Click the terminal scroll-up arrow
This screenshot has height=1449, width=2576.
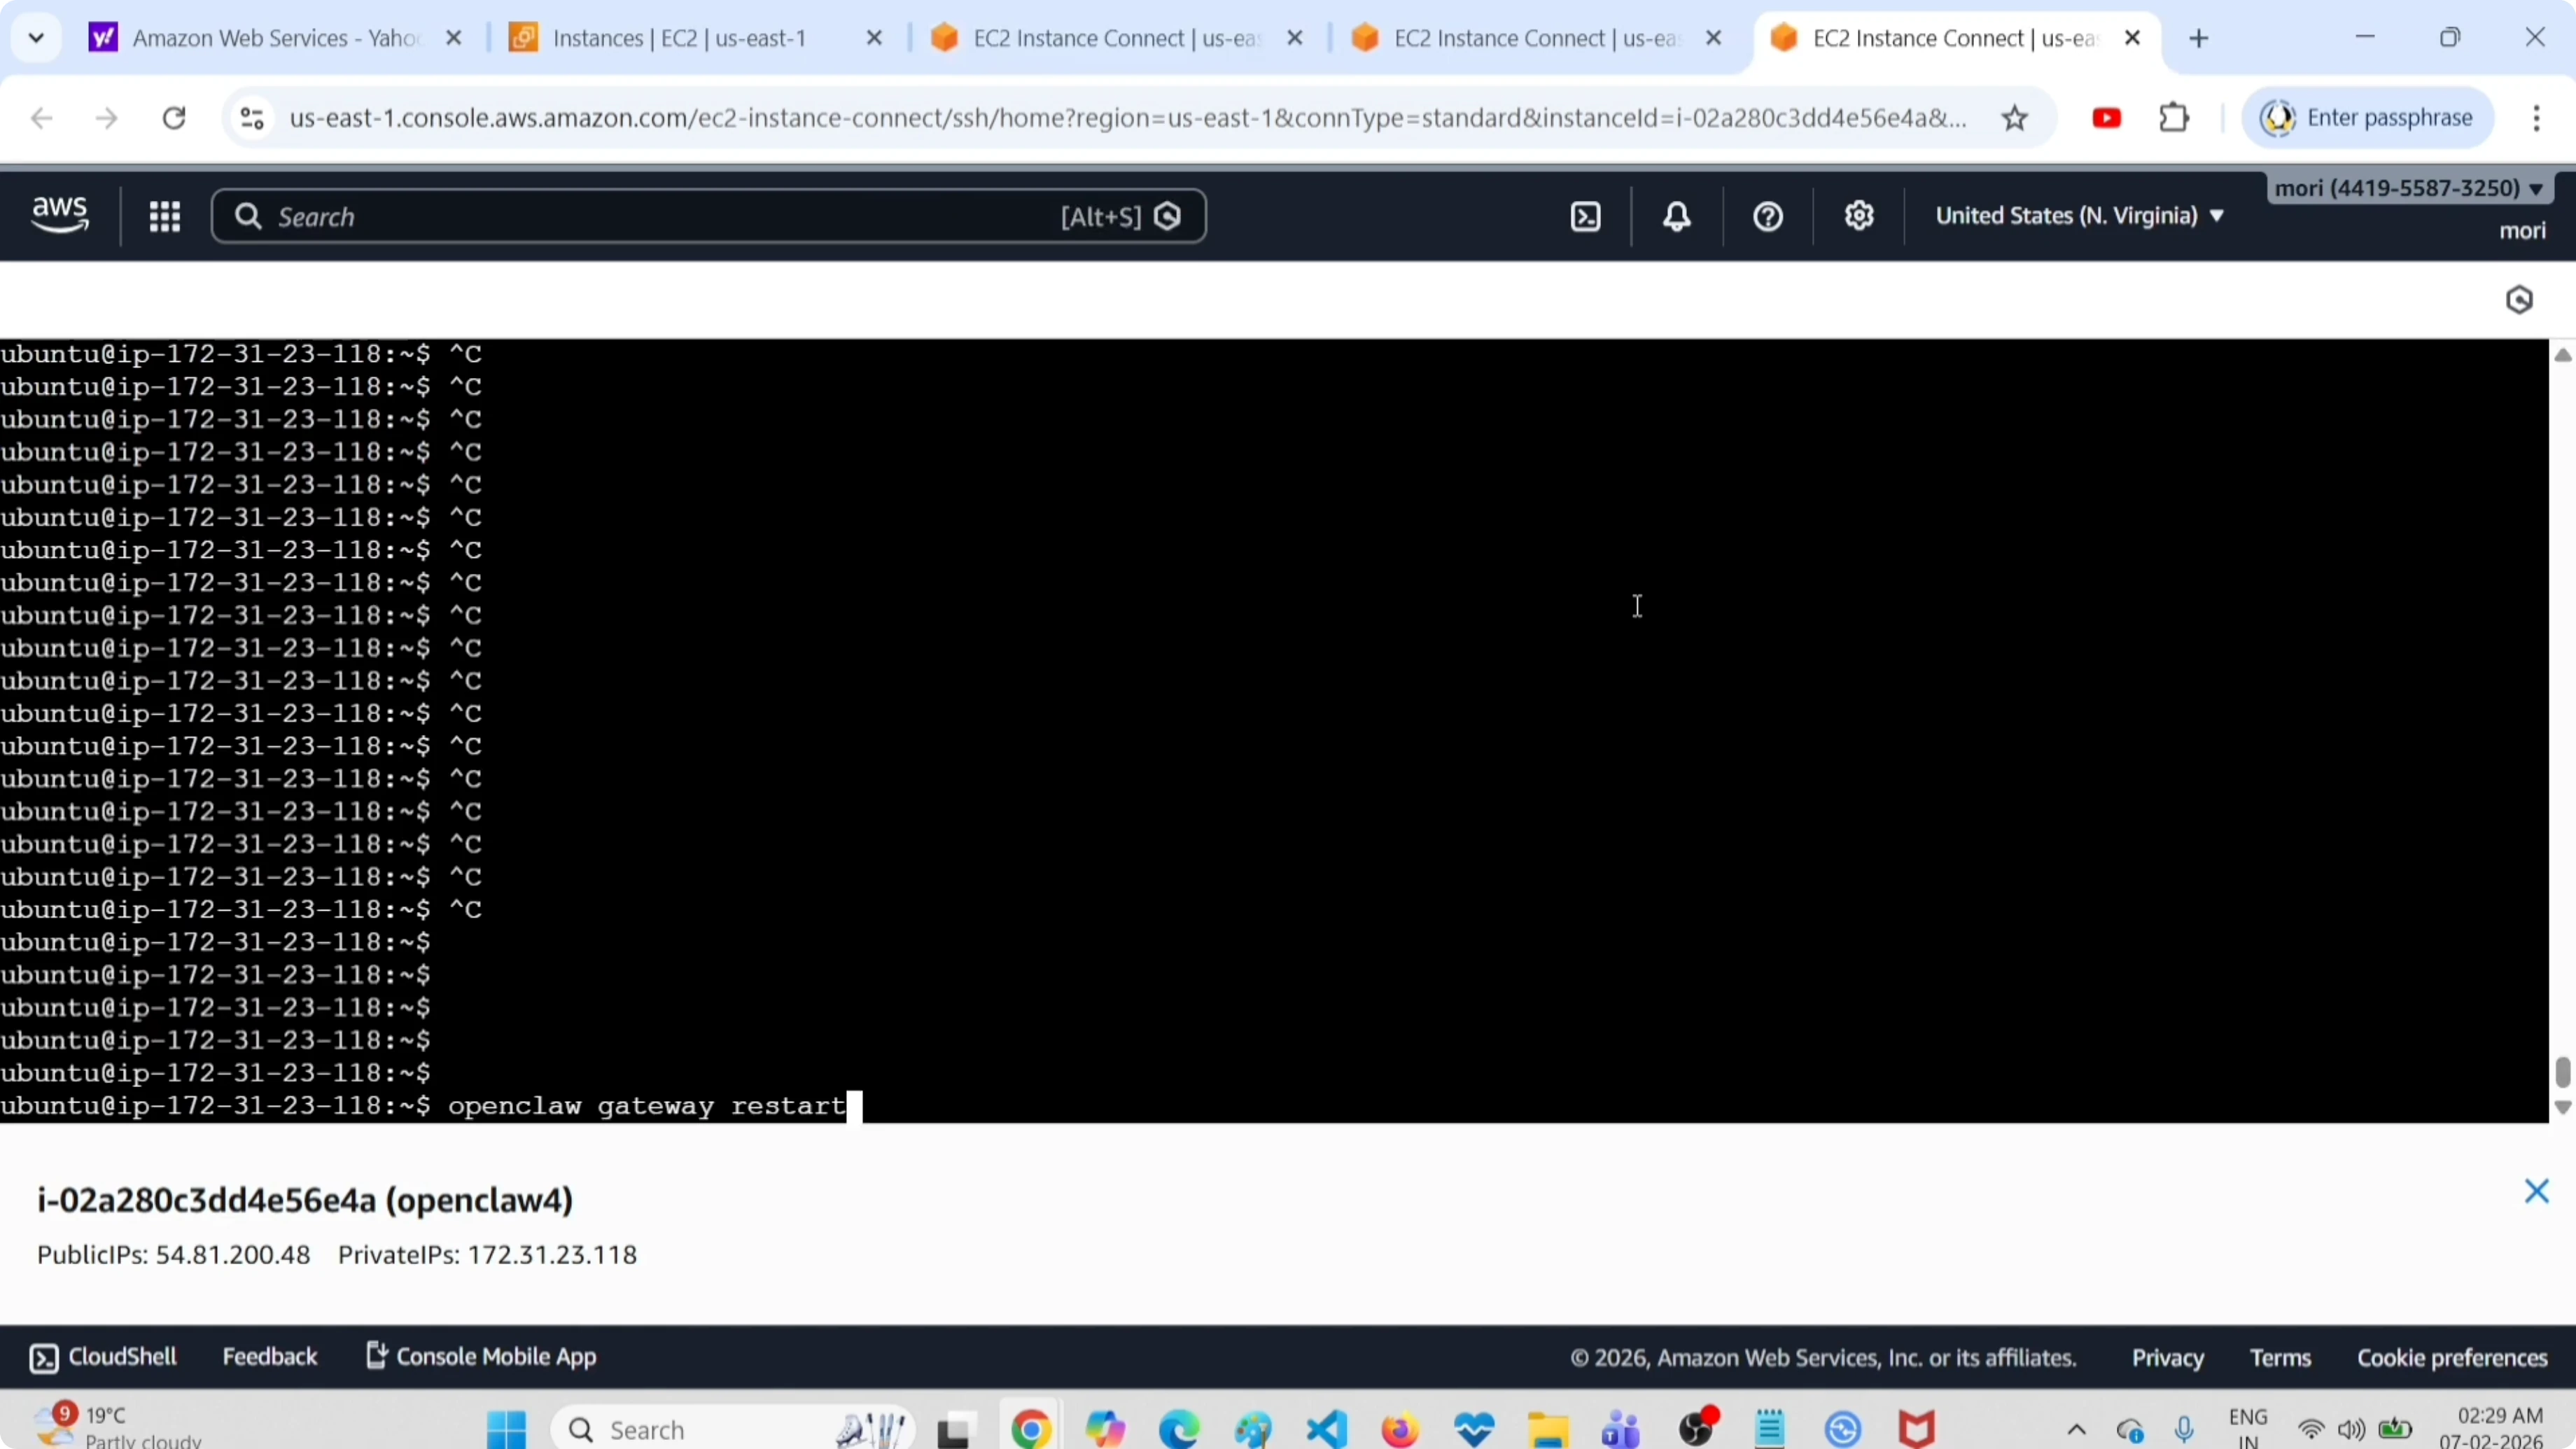coord(2562,356)
